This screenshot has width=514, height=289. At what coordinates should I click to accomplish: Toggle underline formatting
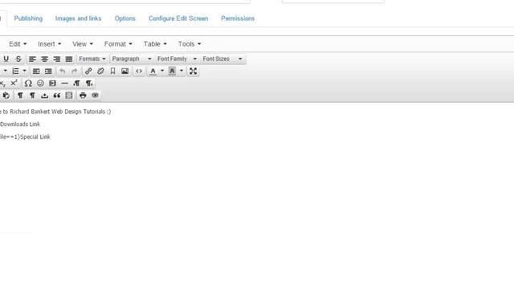coord(6,59)
